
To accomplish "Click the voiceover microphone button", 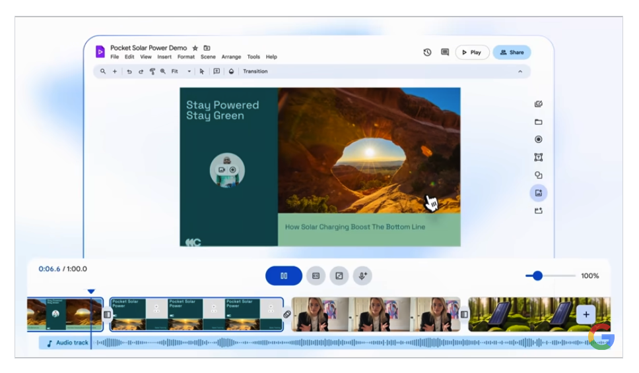I will (362, 276).
